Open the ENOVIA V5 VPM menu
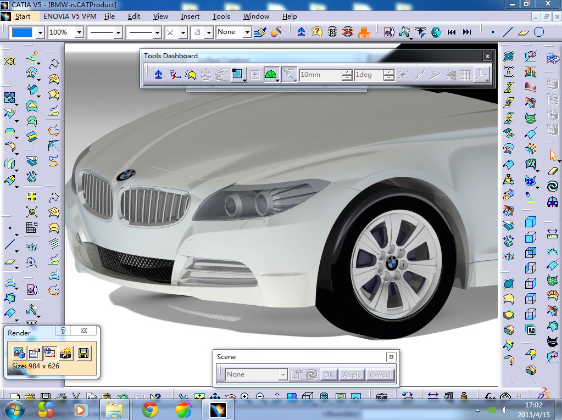562x420 pixels. [70, 16]
